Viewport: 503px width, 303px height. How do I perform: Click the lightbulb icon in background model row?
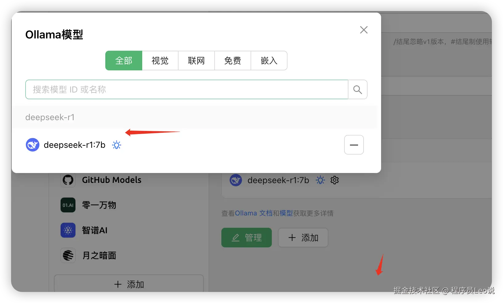tap(320, 180)
